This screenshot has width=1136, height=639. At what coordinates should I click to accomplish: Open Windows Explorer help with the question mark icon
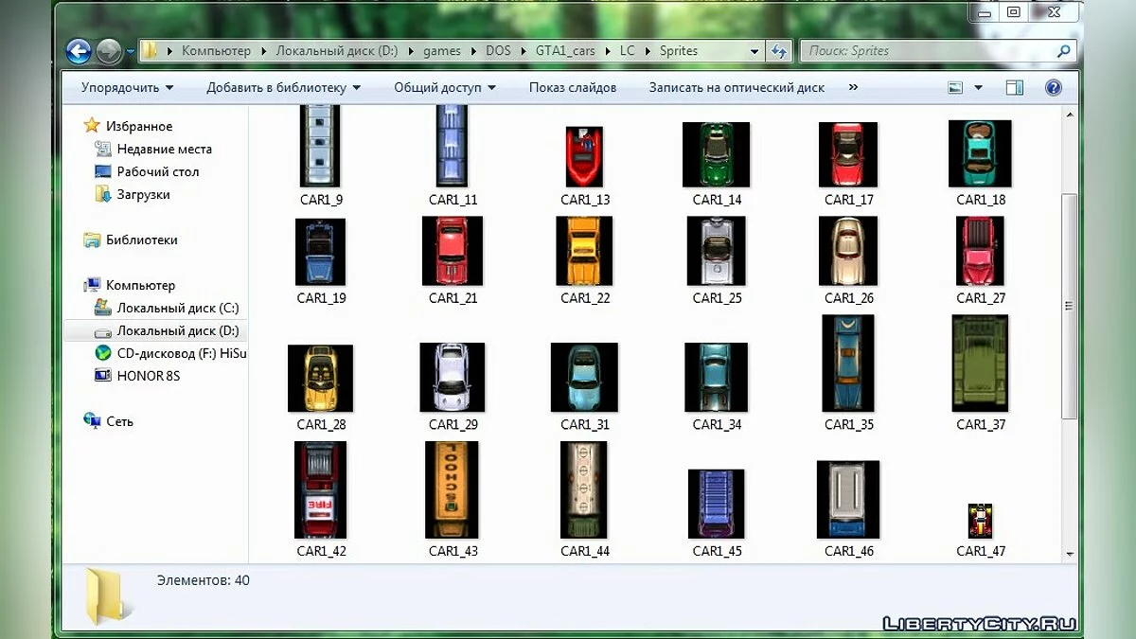1053,87
